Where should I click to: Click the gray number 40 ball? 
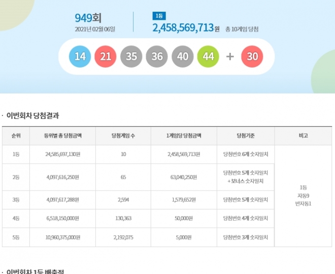click(x=183, y=56)
